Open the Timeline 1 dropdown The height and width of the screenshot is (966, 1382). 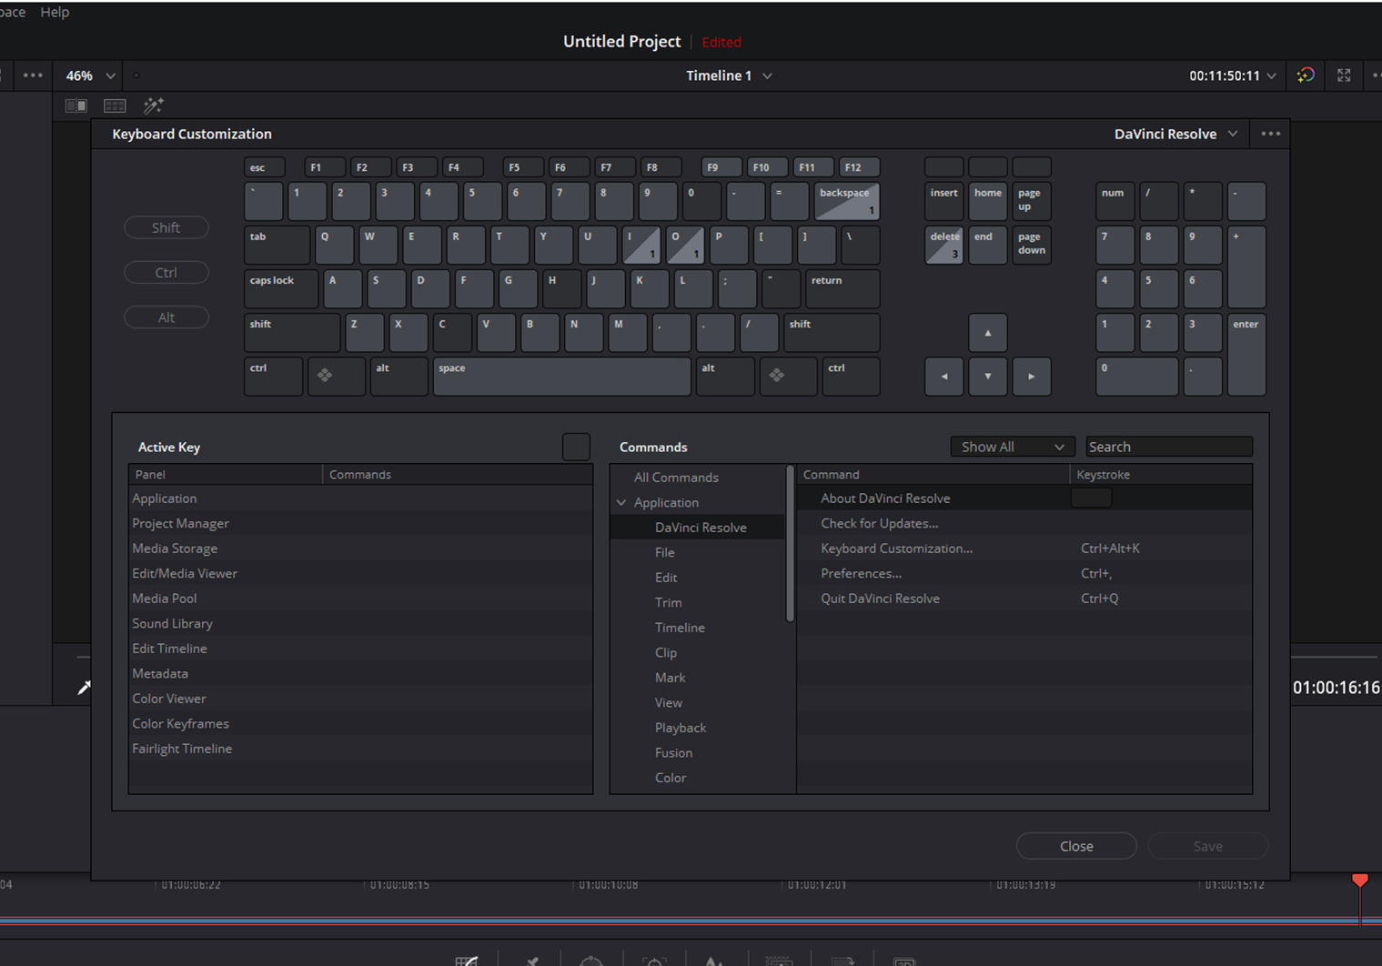coord(729,75)
